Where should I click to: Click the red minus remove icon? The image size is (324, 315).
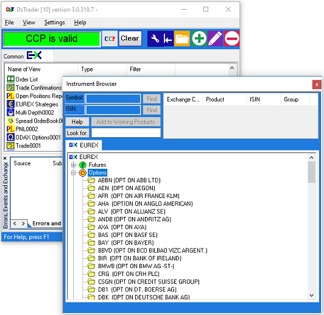pyautogui.click(x=231, y=38)
